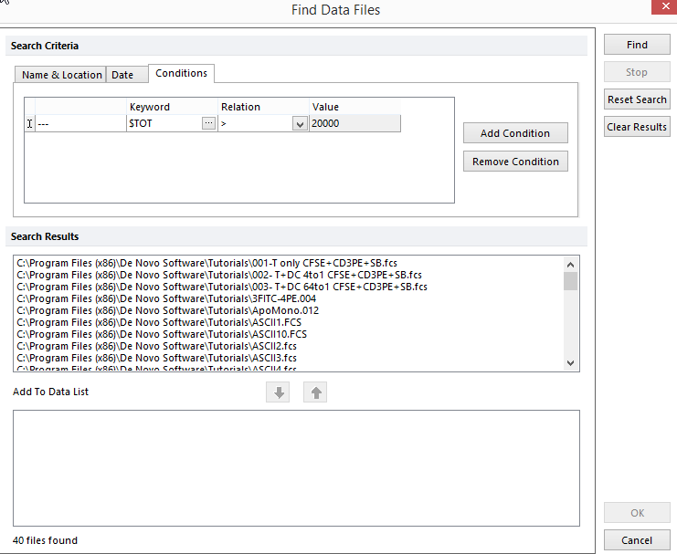Image resolution: width=677 pixels, height=554 pixels.
Task: Click Add Condition button
Action: (x=515, y=133)
